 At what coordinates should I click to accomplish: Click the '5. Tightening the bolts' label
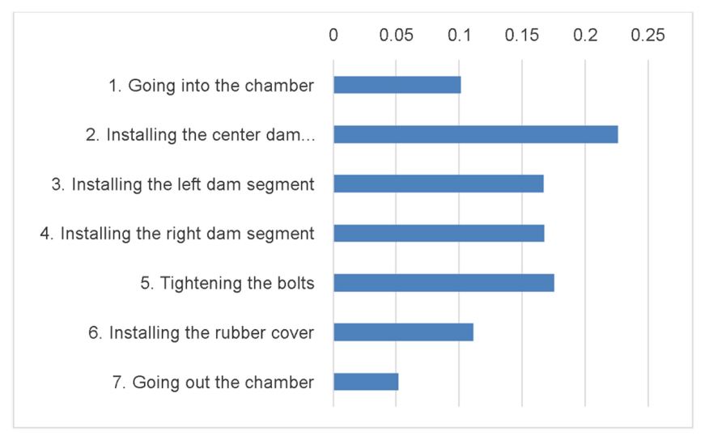coord(227,283)
